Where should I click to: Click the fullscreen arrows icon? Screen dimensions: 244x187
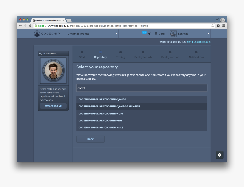pyautogui.click(x=218, y=19)
